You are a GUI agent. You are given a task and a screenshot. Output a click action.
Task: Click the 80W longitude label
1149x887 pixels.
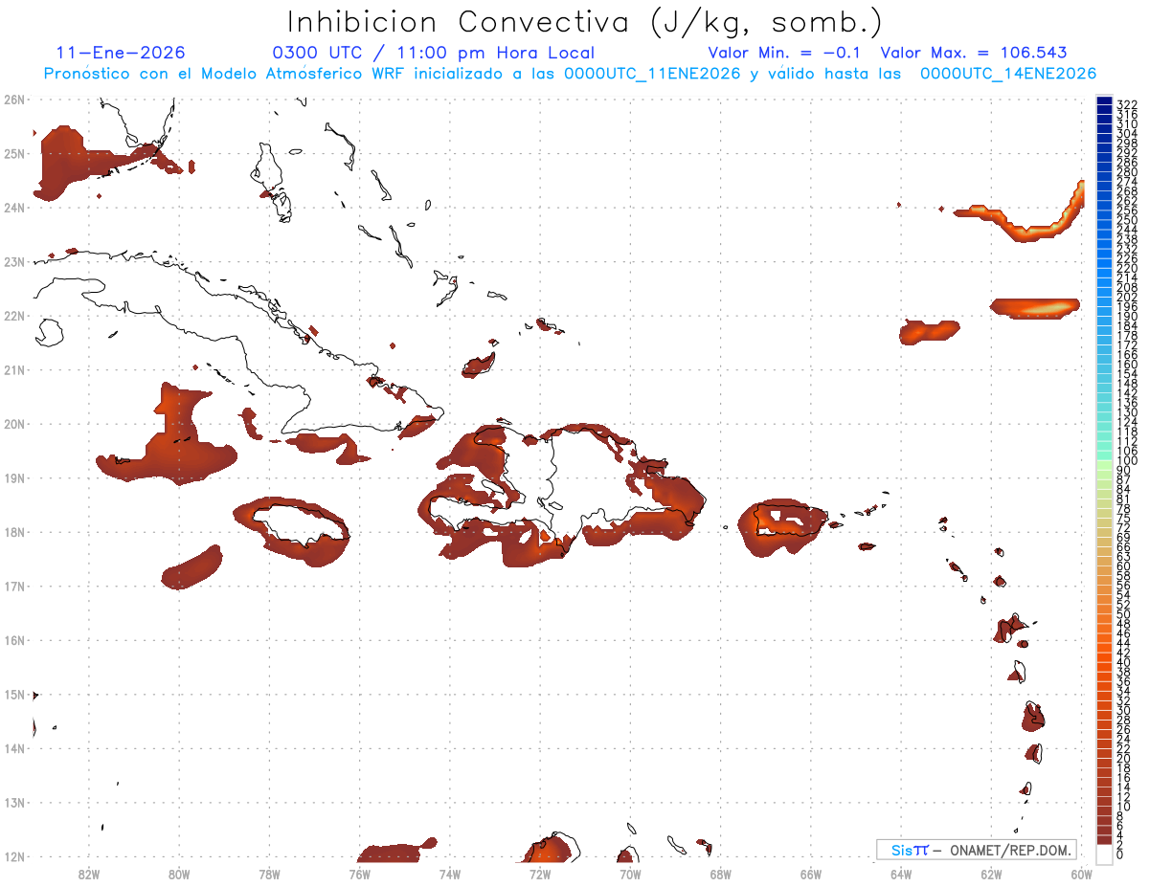coord(178,874)
